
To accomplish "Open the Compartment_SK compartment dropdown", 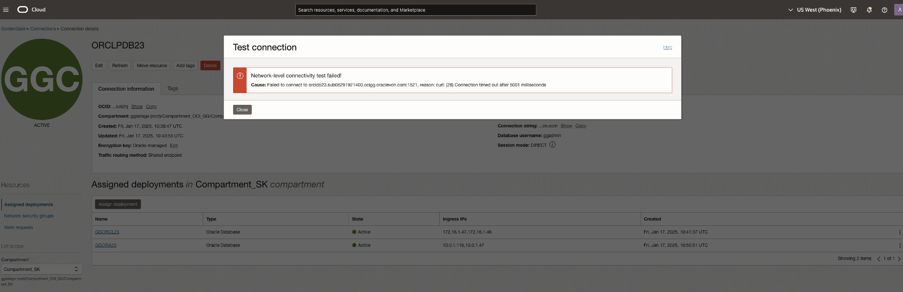I will pos(42,269).
